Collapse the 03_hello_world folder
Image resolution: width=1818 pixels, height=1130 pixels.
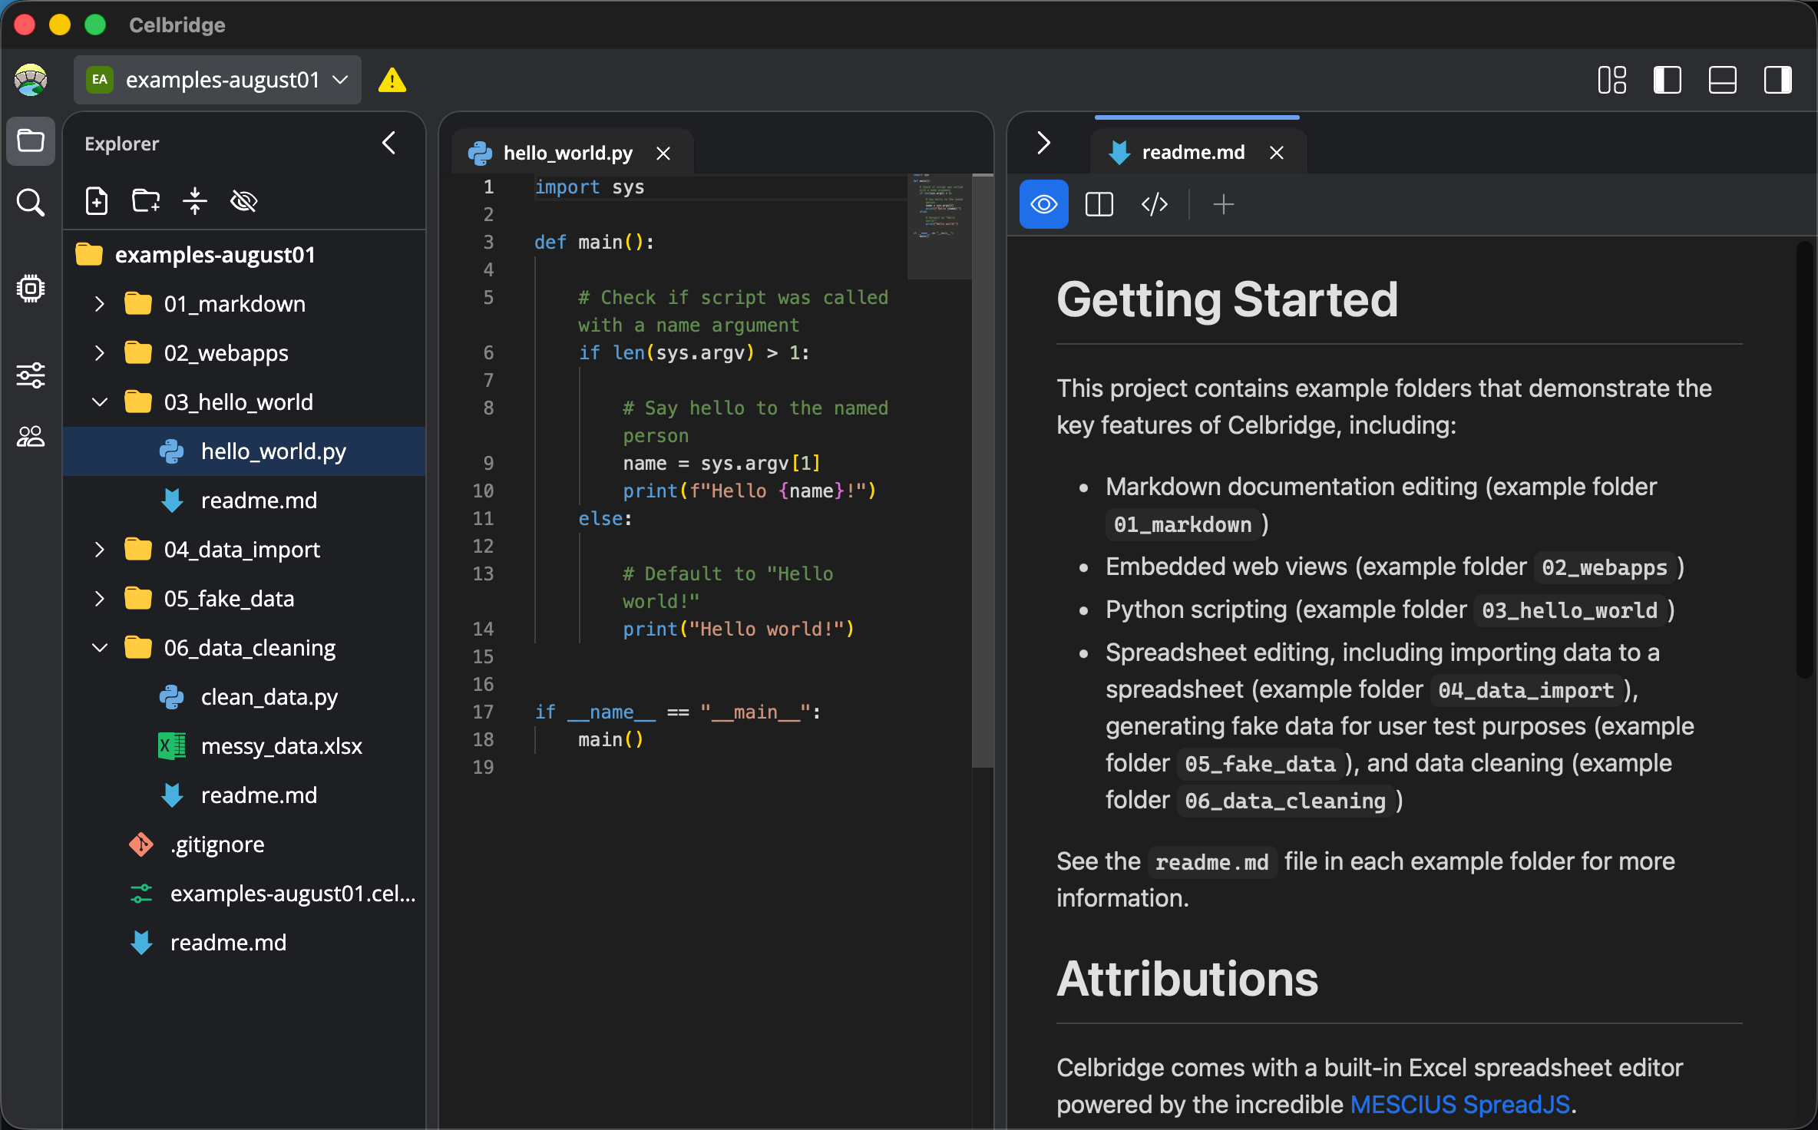pos(99,402)
